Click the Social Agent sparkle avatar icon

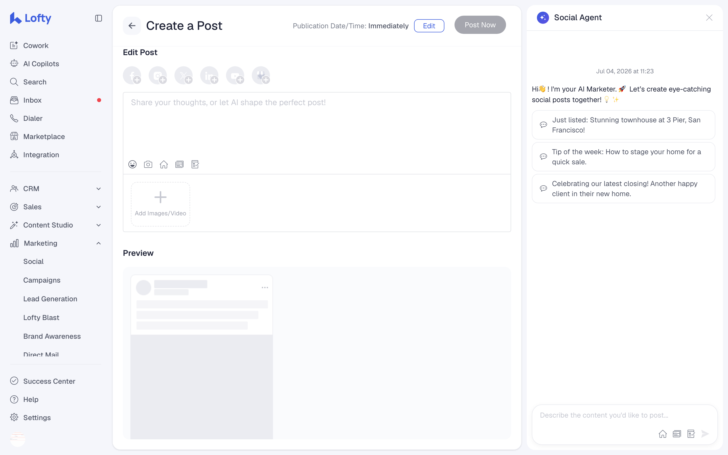point(543,17)
